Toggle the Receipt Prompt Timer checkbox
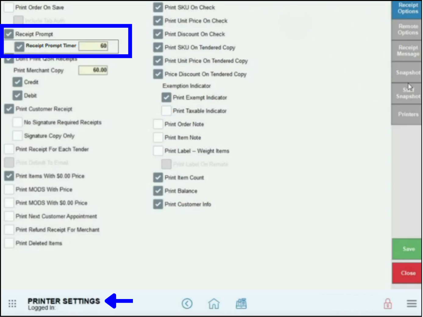This screenshot has width=423, height=317. 19,47
